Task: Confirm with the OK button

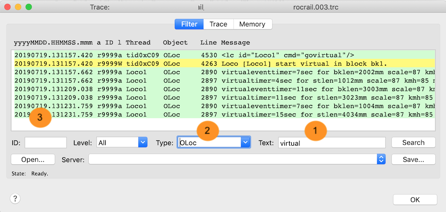Action: coord(415,199)
